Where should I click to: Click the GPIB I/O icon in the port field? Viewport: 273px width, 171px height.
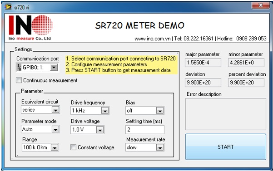point(19,68)
